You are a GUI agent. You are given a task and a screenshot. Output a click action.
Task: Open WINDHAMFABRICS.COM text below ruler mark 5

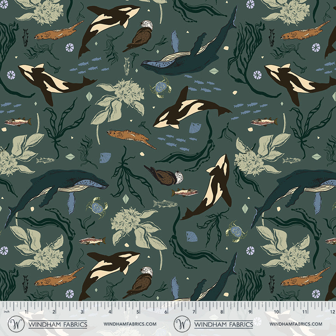(x=130, y=324)
